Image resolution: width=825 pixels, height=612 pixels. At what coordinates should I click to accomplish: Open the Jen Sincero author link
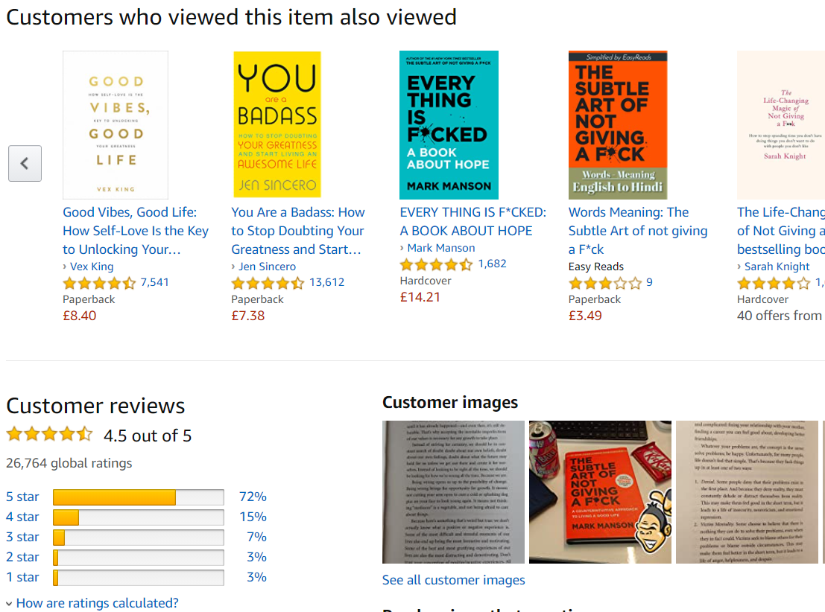click(x=268, y=267)
